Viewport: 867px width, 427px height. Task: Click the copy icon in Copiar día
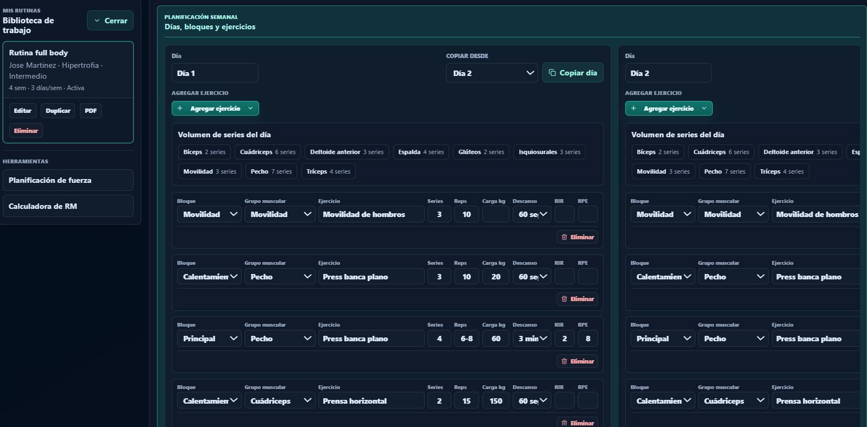(552, 73)
